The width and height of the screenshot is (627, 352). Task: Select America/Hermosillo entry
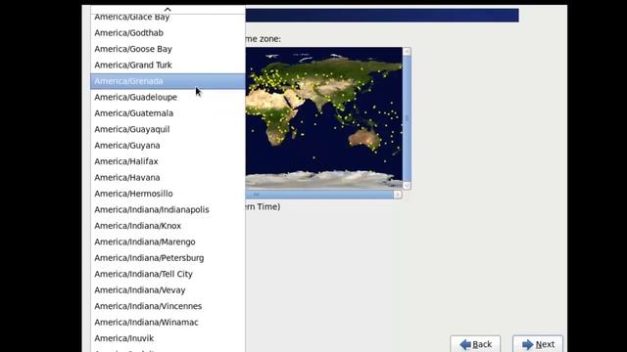coord(168,194)
